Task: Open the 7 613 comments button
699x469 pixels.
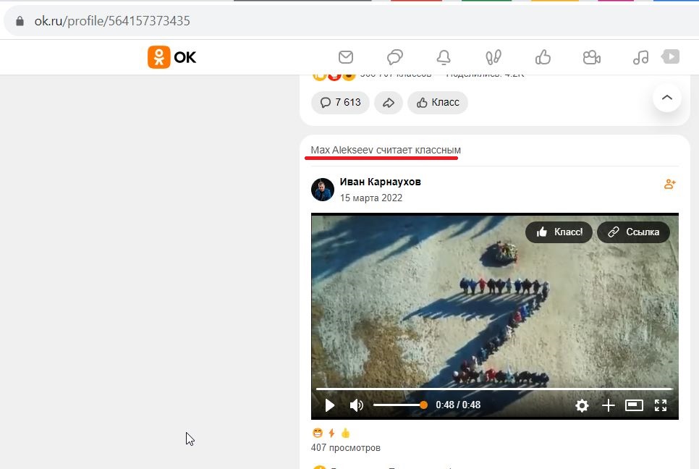Action: (340, 103)
